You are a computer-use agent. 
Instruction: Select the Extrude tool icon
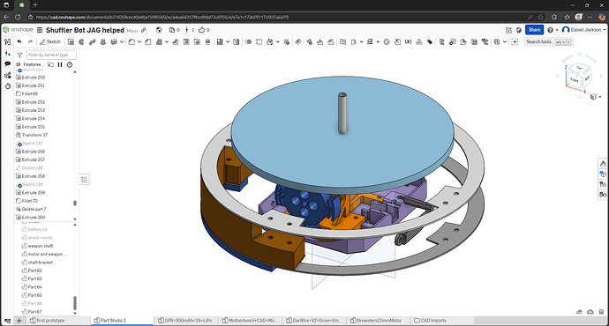point(71,42)
